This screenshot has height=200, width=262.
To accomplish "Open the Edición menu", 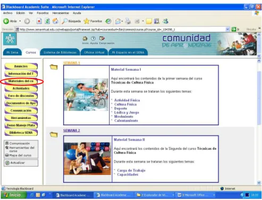I will (21, 13).
